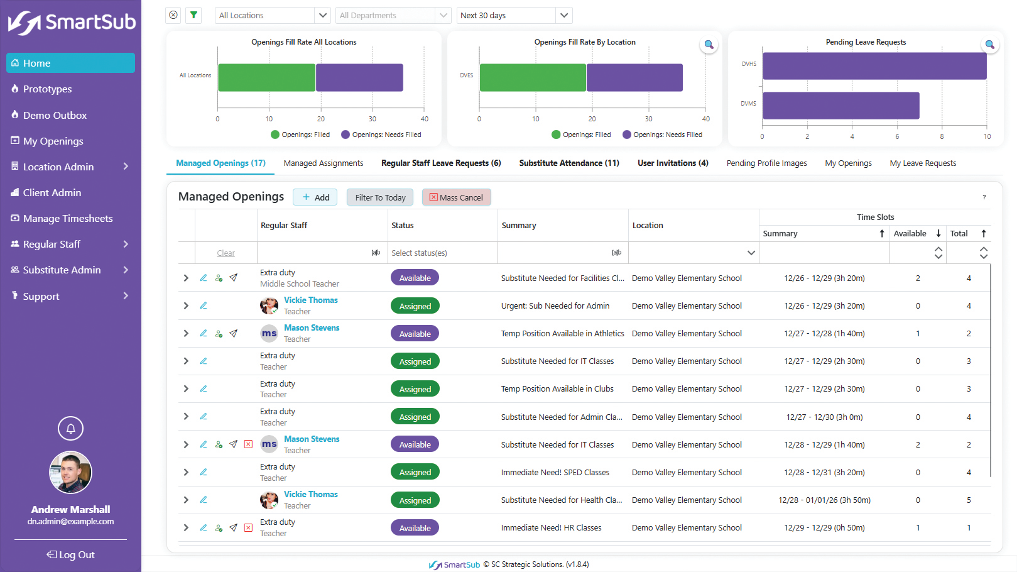
Task: Switch to the Substitute Attendance (11) tab
Action: pos(569,163)
